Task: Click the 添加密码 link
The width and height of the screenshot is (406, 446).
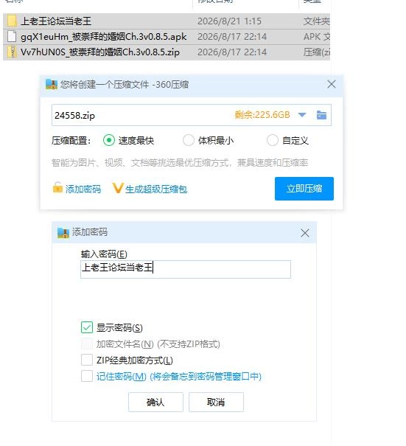Action: pos(83,189)
